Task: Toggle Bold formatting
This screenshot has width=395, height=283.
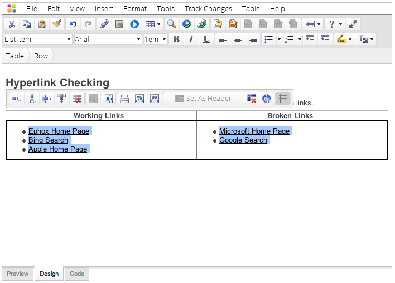Action: point(176,39)
